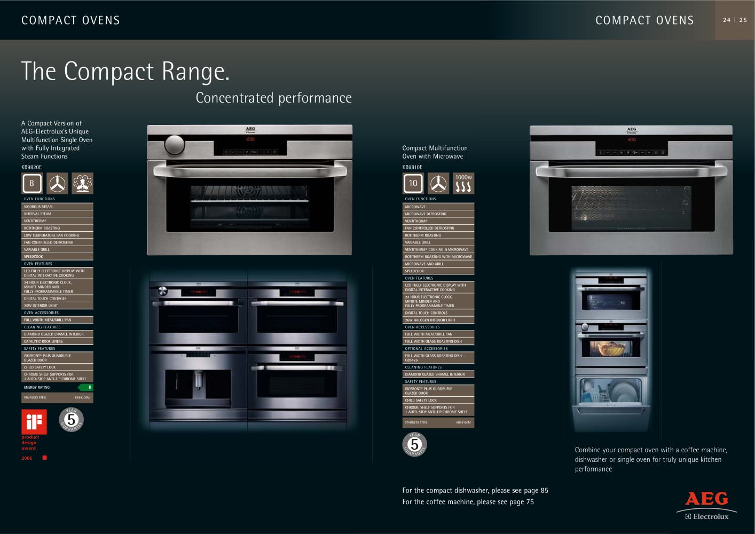
Task: Click the KB9810E microwave oven photo
Action: (x=631, y=190)
